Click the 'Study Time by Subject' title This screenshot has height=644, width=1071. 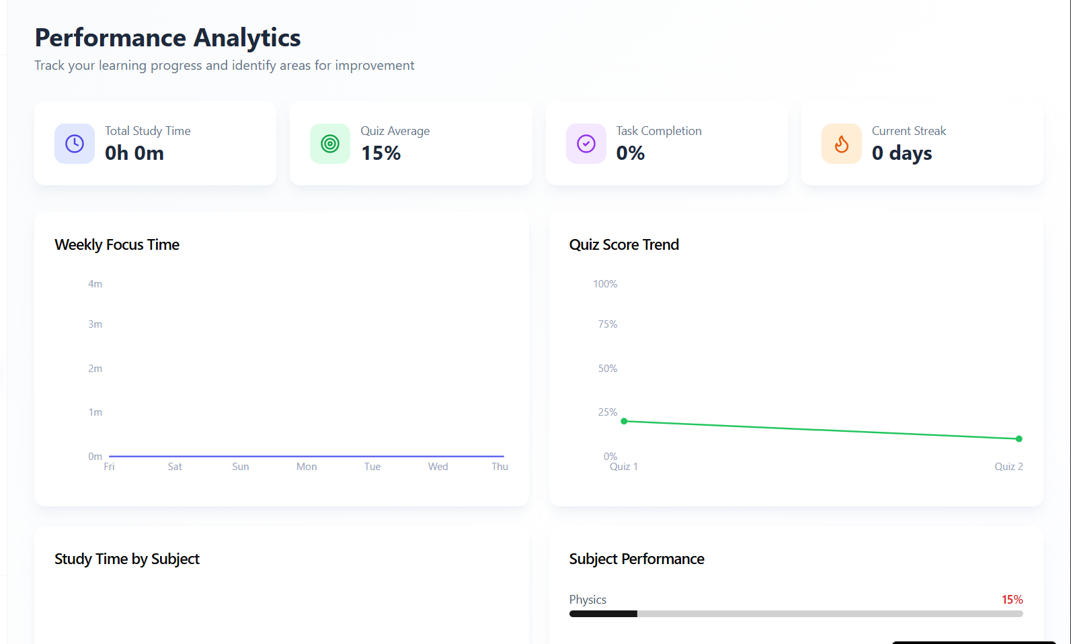coord(127,559)
